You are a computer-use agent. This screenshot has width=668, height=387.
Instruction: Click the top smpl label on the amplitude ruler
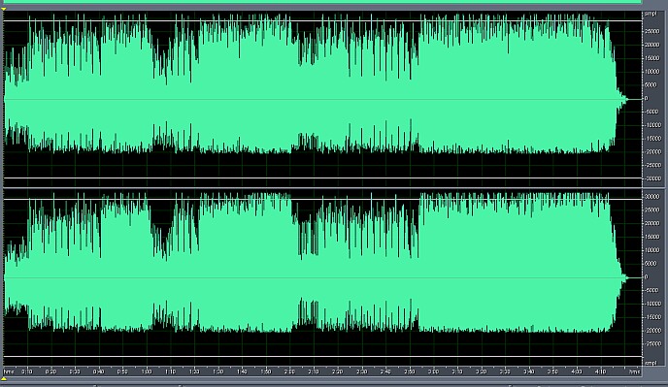pos(651,14)
